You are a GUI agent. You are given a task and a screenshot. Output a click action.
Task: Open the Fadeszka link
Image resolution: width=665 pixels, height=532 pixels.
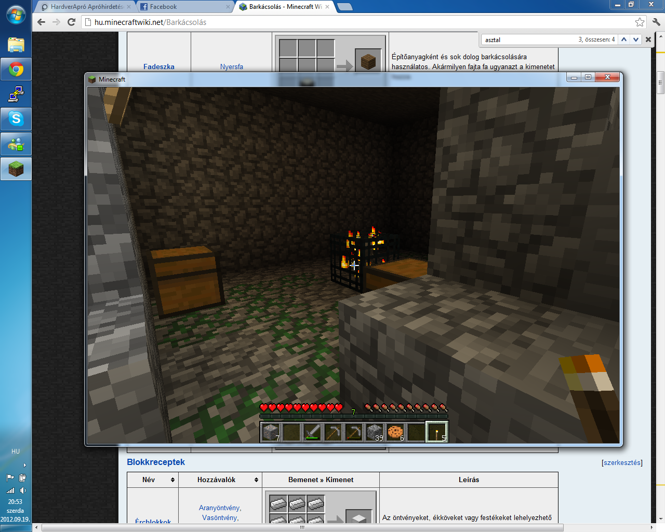159,66
